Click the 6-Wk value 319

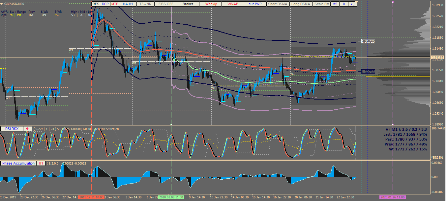pos(43,15)
